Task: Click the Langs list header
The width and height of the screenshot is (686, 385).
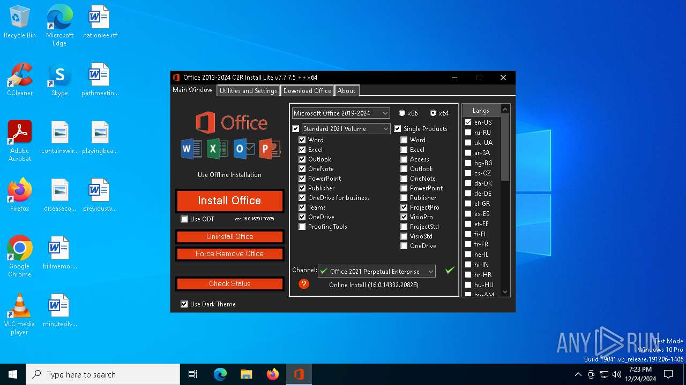Action: coord(481,111)
